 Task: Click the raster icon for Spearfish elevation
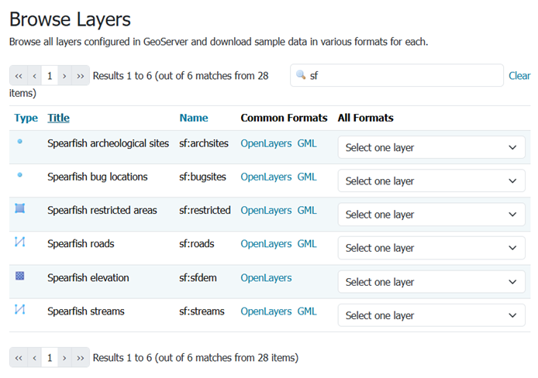pos(19,277)
